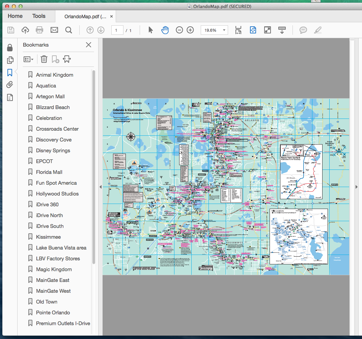This screenshot has width=362, height=339.
Task: Click the bookmarks list scrollbar
Action: point(93,167)
